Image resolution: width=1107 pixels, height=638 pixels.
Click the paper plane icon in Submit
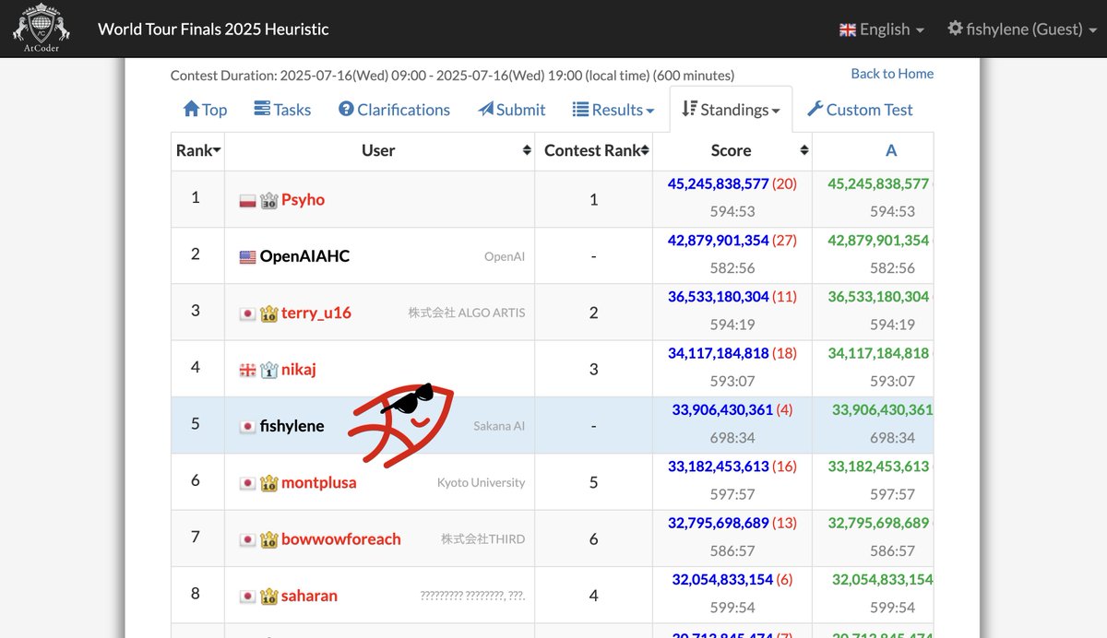(485, 109)
